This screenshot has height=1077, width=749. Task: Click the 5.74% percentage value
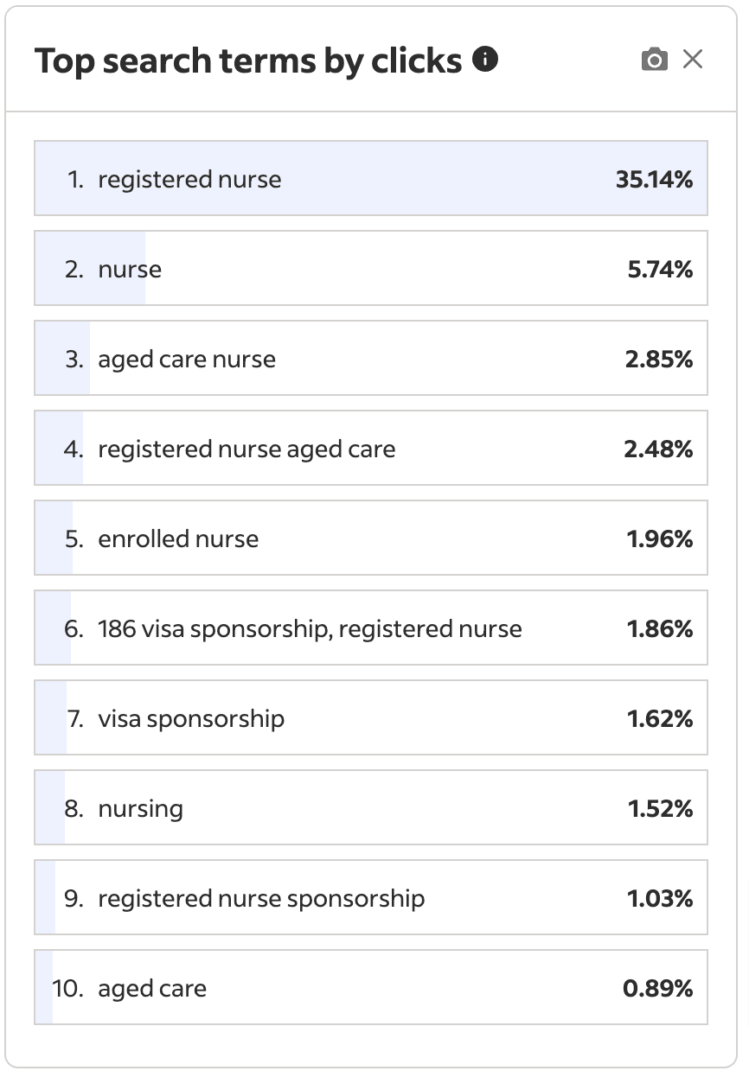click(660, 270)
